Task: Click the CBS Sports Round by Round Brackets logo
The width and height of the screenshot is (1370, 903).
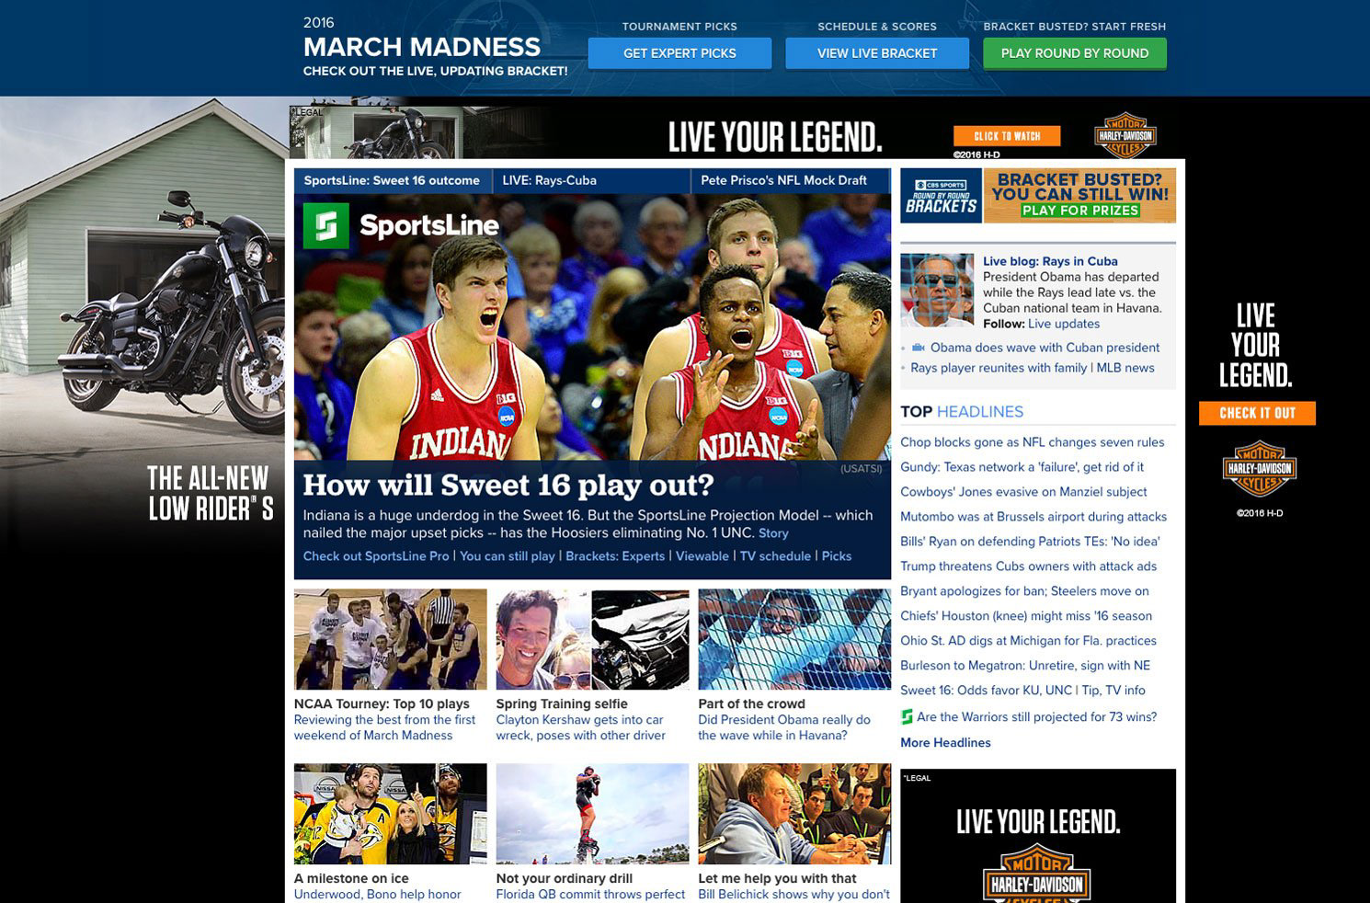Action: point(942,196)
